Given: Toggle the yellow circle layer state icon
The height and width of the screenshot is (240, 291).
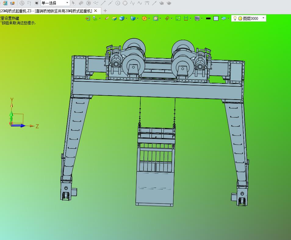Looking at the screenshot, I should (x=240, y=19).
